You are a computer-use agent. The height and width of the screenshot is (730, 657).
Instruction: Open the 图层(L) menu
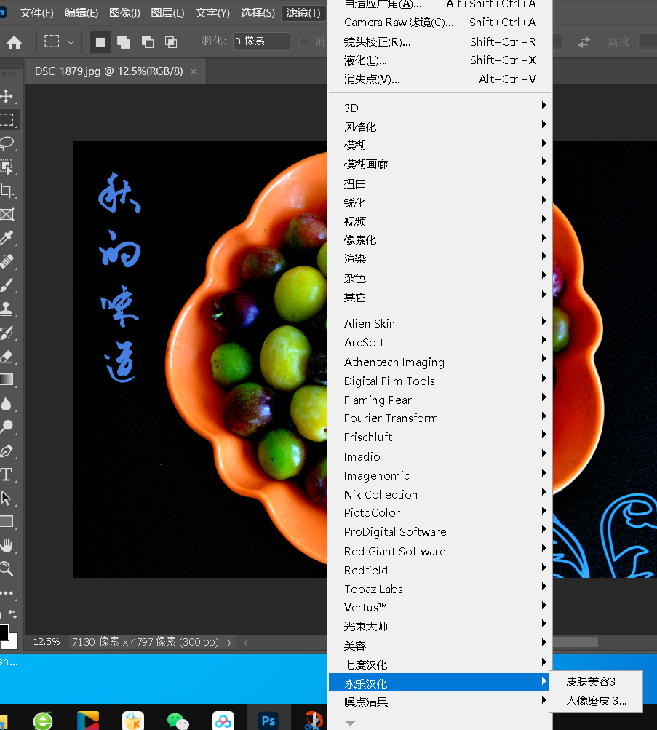click(167, 13)
